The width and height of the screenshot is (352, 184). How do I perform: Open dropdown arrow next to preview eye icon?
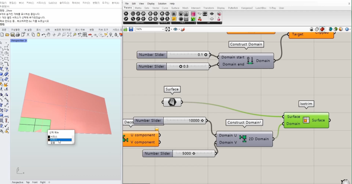click(x=179, y=29)
